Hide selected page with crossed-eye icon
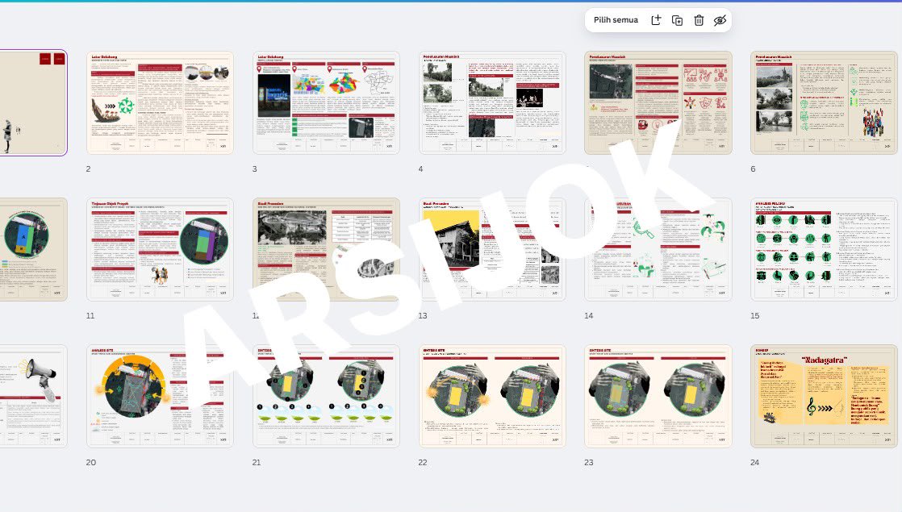This screenshot has width=902, height=512. point(720,20)
